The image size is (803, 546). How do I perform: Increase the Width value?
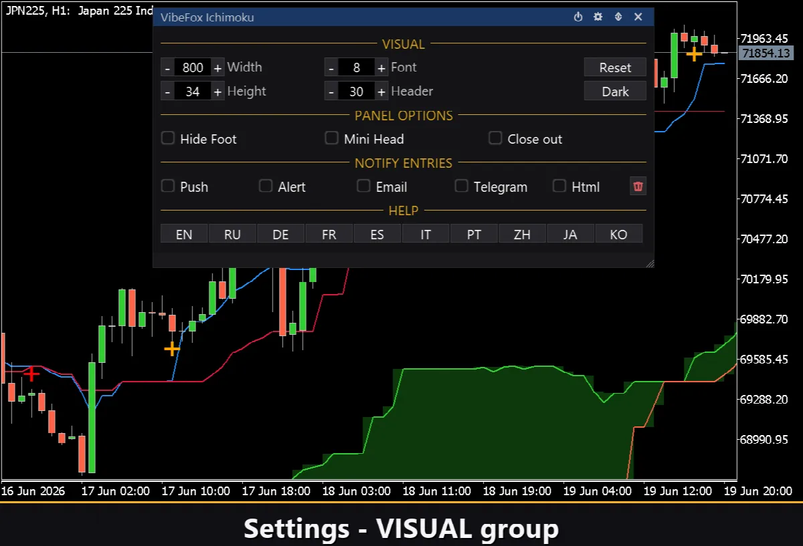coord(217,67)
